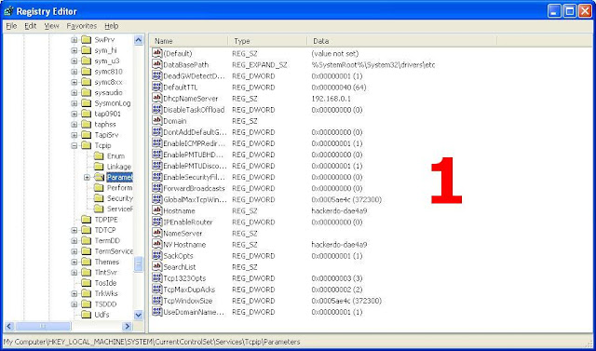This screenshot has height=351, width=596.
Task: Click tree pane scroll down arrow
Action: [139, 315]
